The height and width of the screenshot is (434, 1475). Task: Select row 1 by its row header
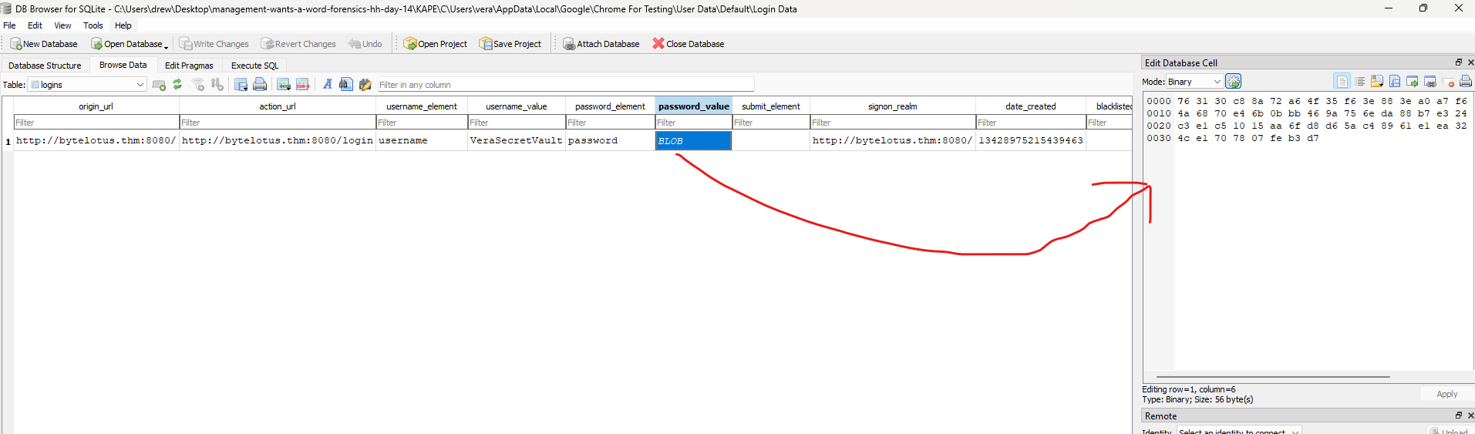pos(8,141)
